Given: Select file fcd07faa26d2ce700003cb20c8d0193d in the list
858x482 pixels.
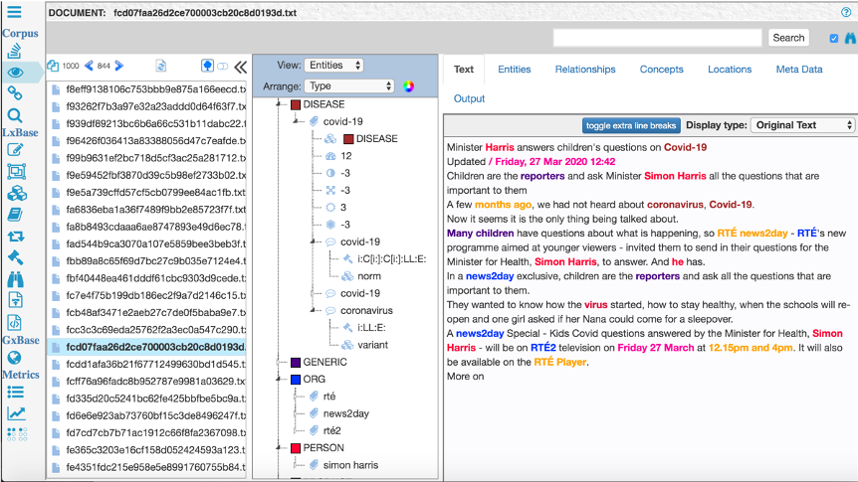Looking at the screenshot, I should tap(146, 347).
